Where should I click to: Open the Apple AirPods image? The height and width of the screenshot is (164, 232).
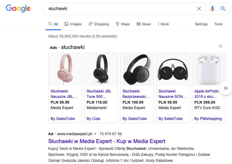(209, 70)
